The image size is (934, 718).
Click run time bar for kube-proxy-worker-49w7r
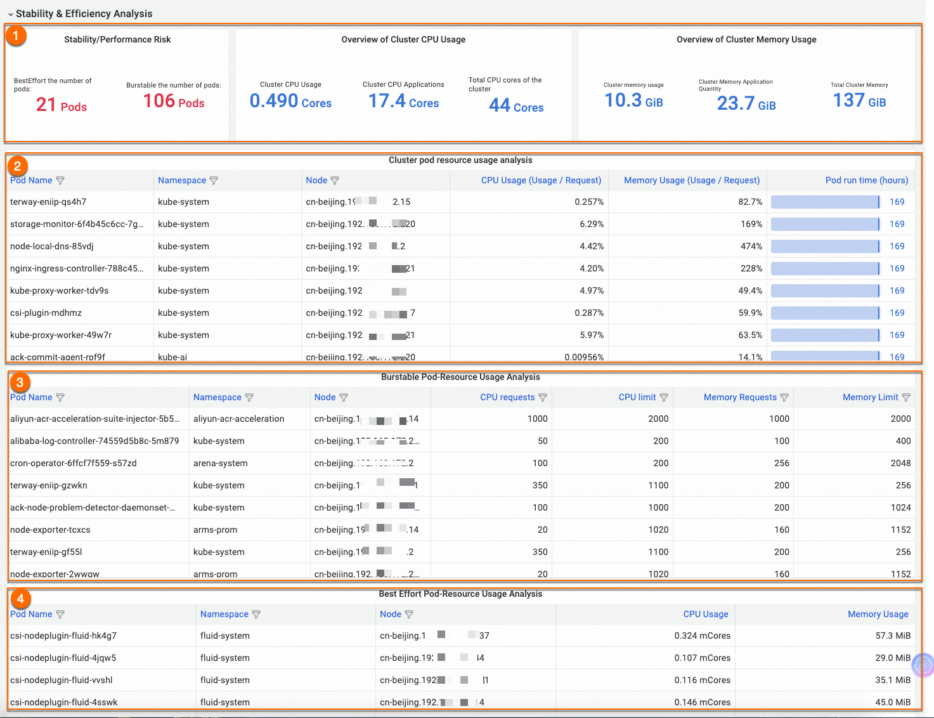pos(826,336)
